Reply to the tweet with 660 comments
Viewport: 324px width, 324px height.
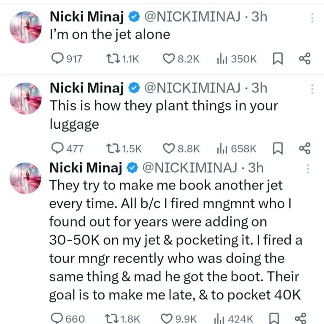(x=57, y=319)
